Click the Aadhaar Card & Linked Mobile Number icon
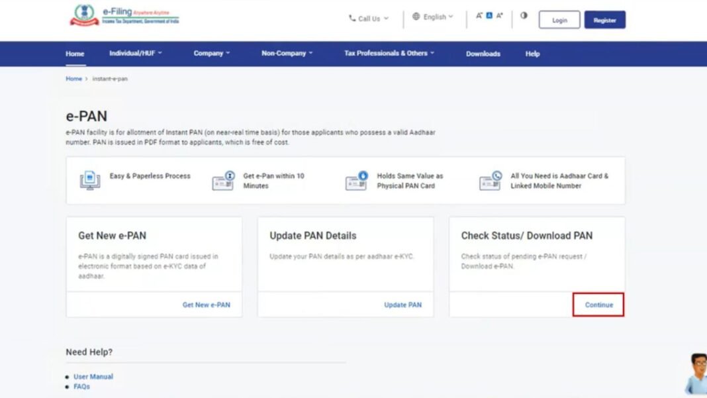Viewport: 707px width, 398px height. click(x=490, y=179)
